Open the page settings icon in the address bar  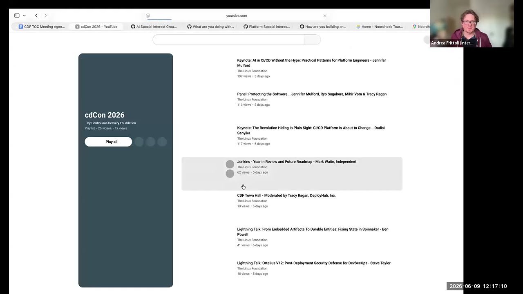click(148, 16)
